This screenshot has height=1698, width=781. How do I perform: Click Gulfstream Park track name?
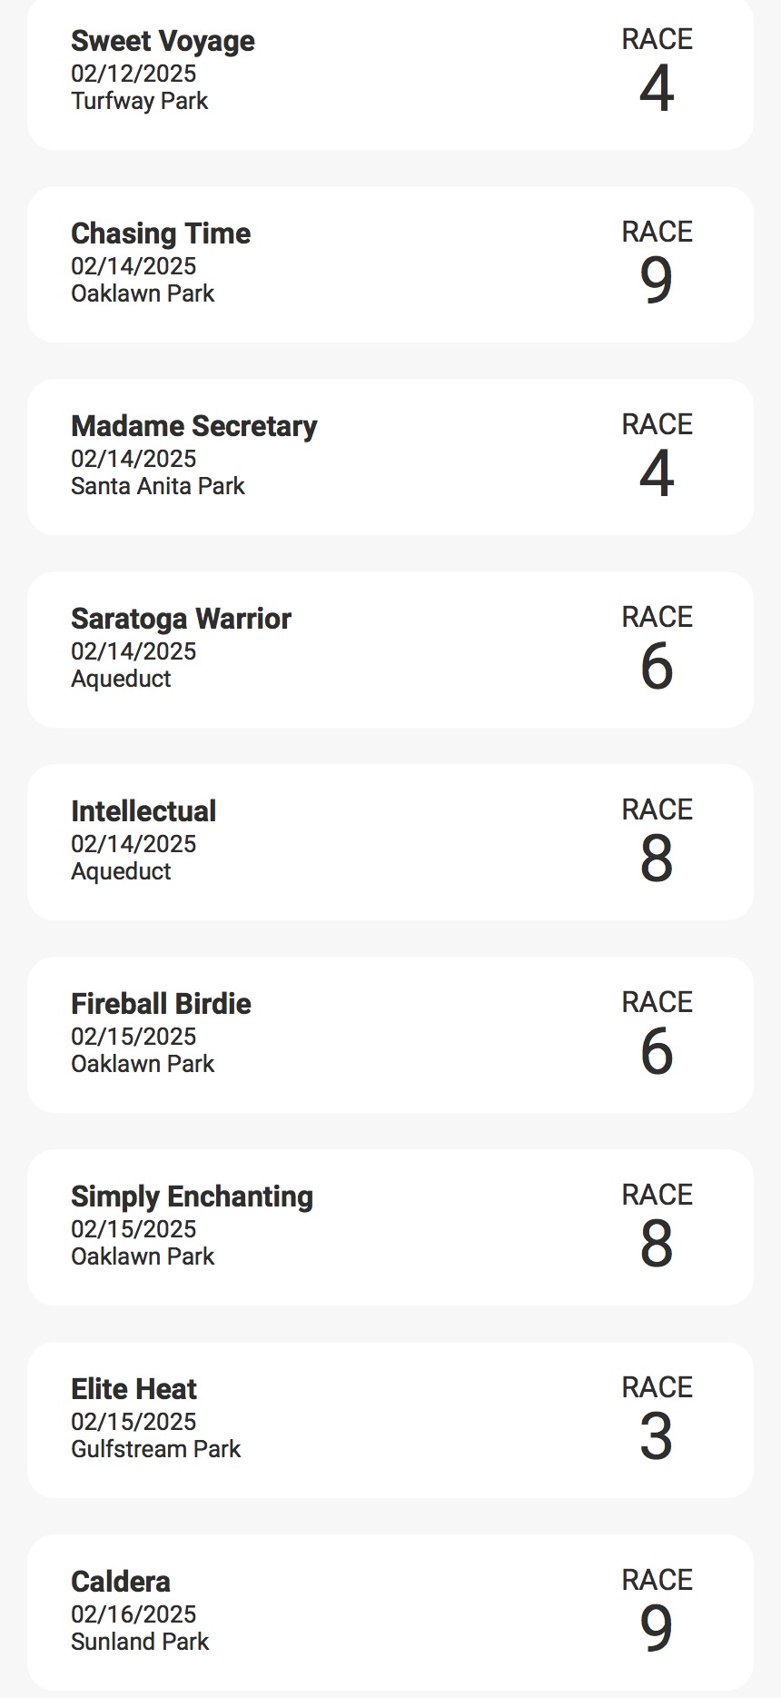[156, 1449]
